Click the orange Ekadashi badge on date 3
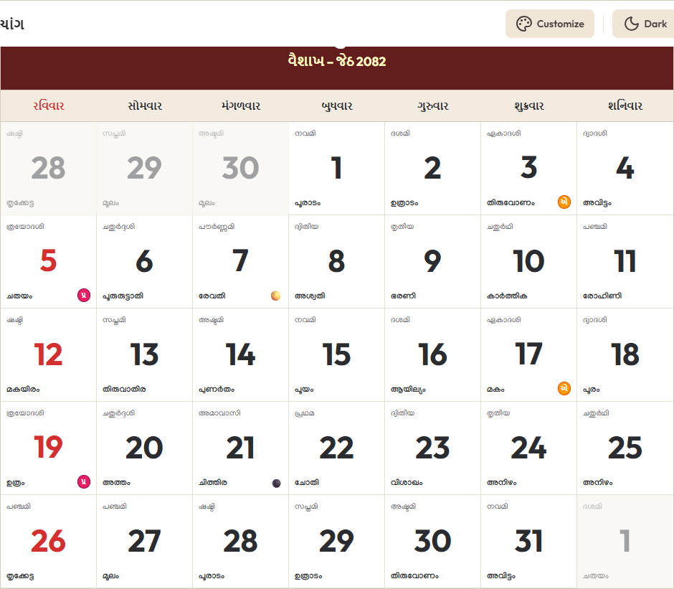Image resolution: width=674 pixels, height=589 pixels. tap(564, 202)
